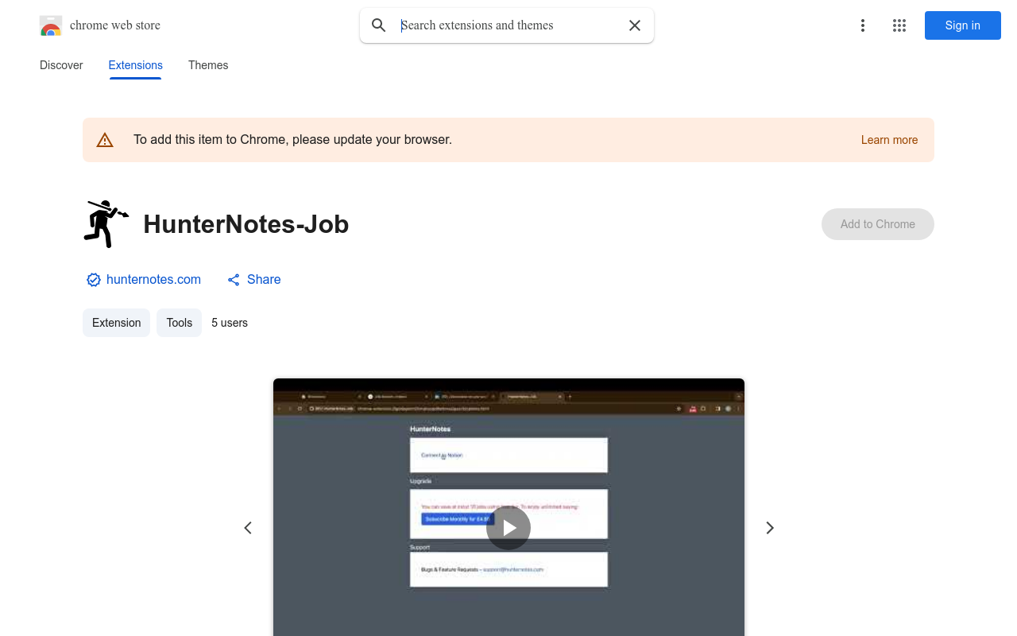The image size is (1017, 636).
Task: Click the HunterNotes-Job extension logo
Action: pyautogui.click(x=106, y=223)
